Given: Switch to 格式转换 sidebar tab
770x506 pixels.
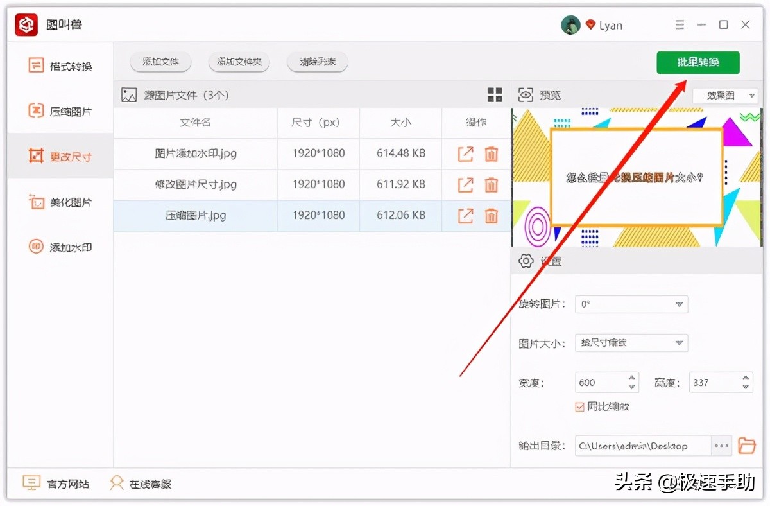Looking at the screenshot, I should pos(61,66).
